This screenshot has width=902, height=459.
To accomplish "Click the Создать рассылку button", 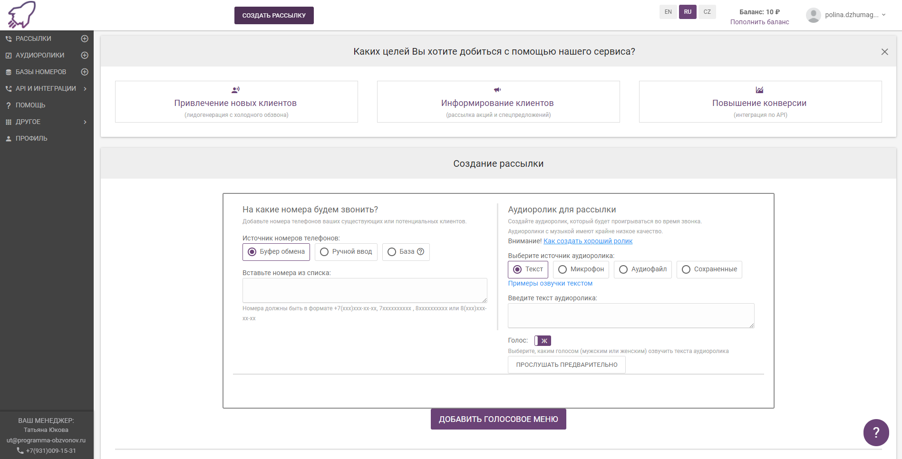I will click(x=274, y=15).
